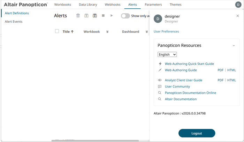Screen dimensions: 244x142
Task: Check the select-all alerts checkbox
Action: click(57, 31)
